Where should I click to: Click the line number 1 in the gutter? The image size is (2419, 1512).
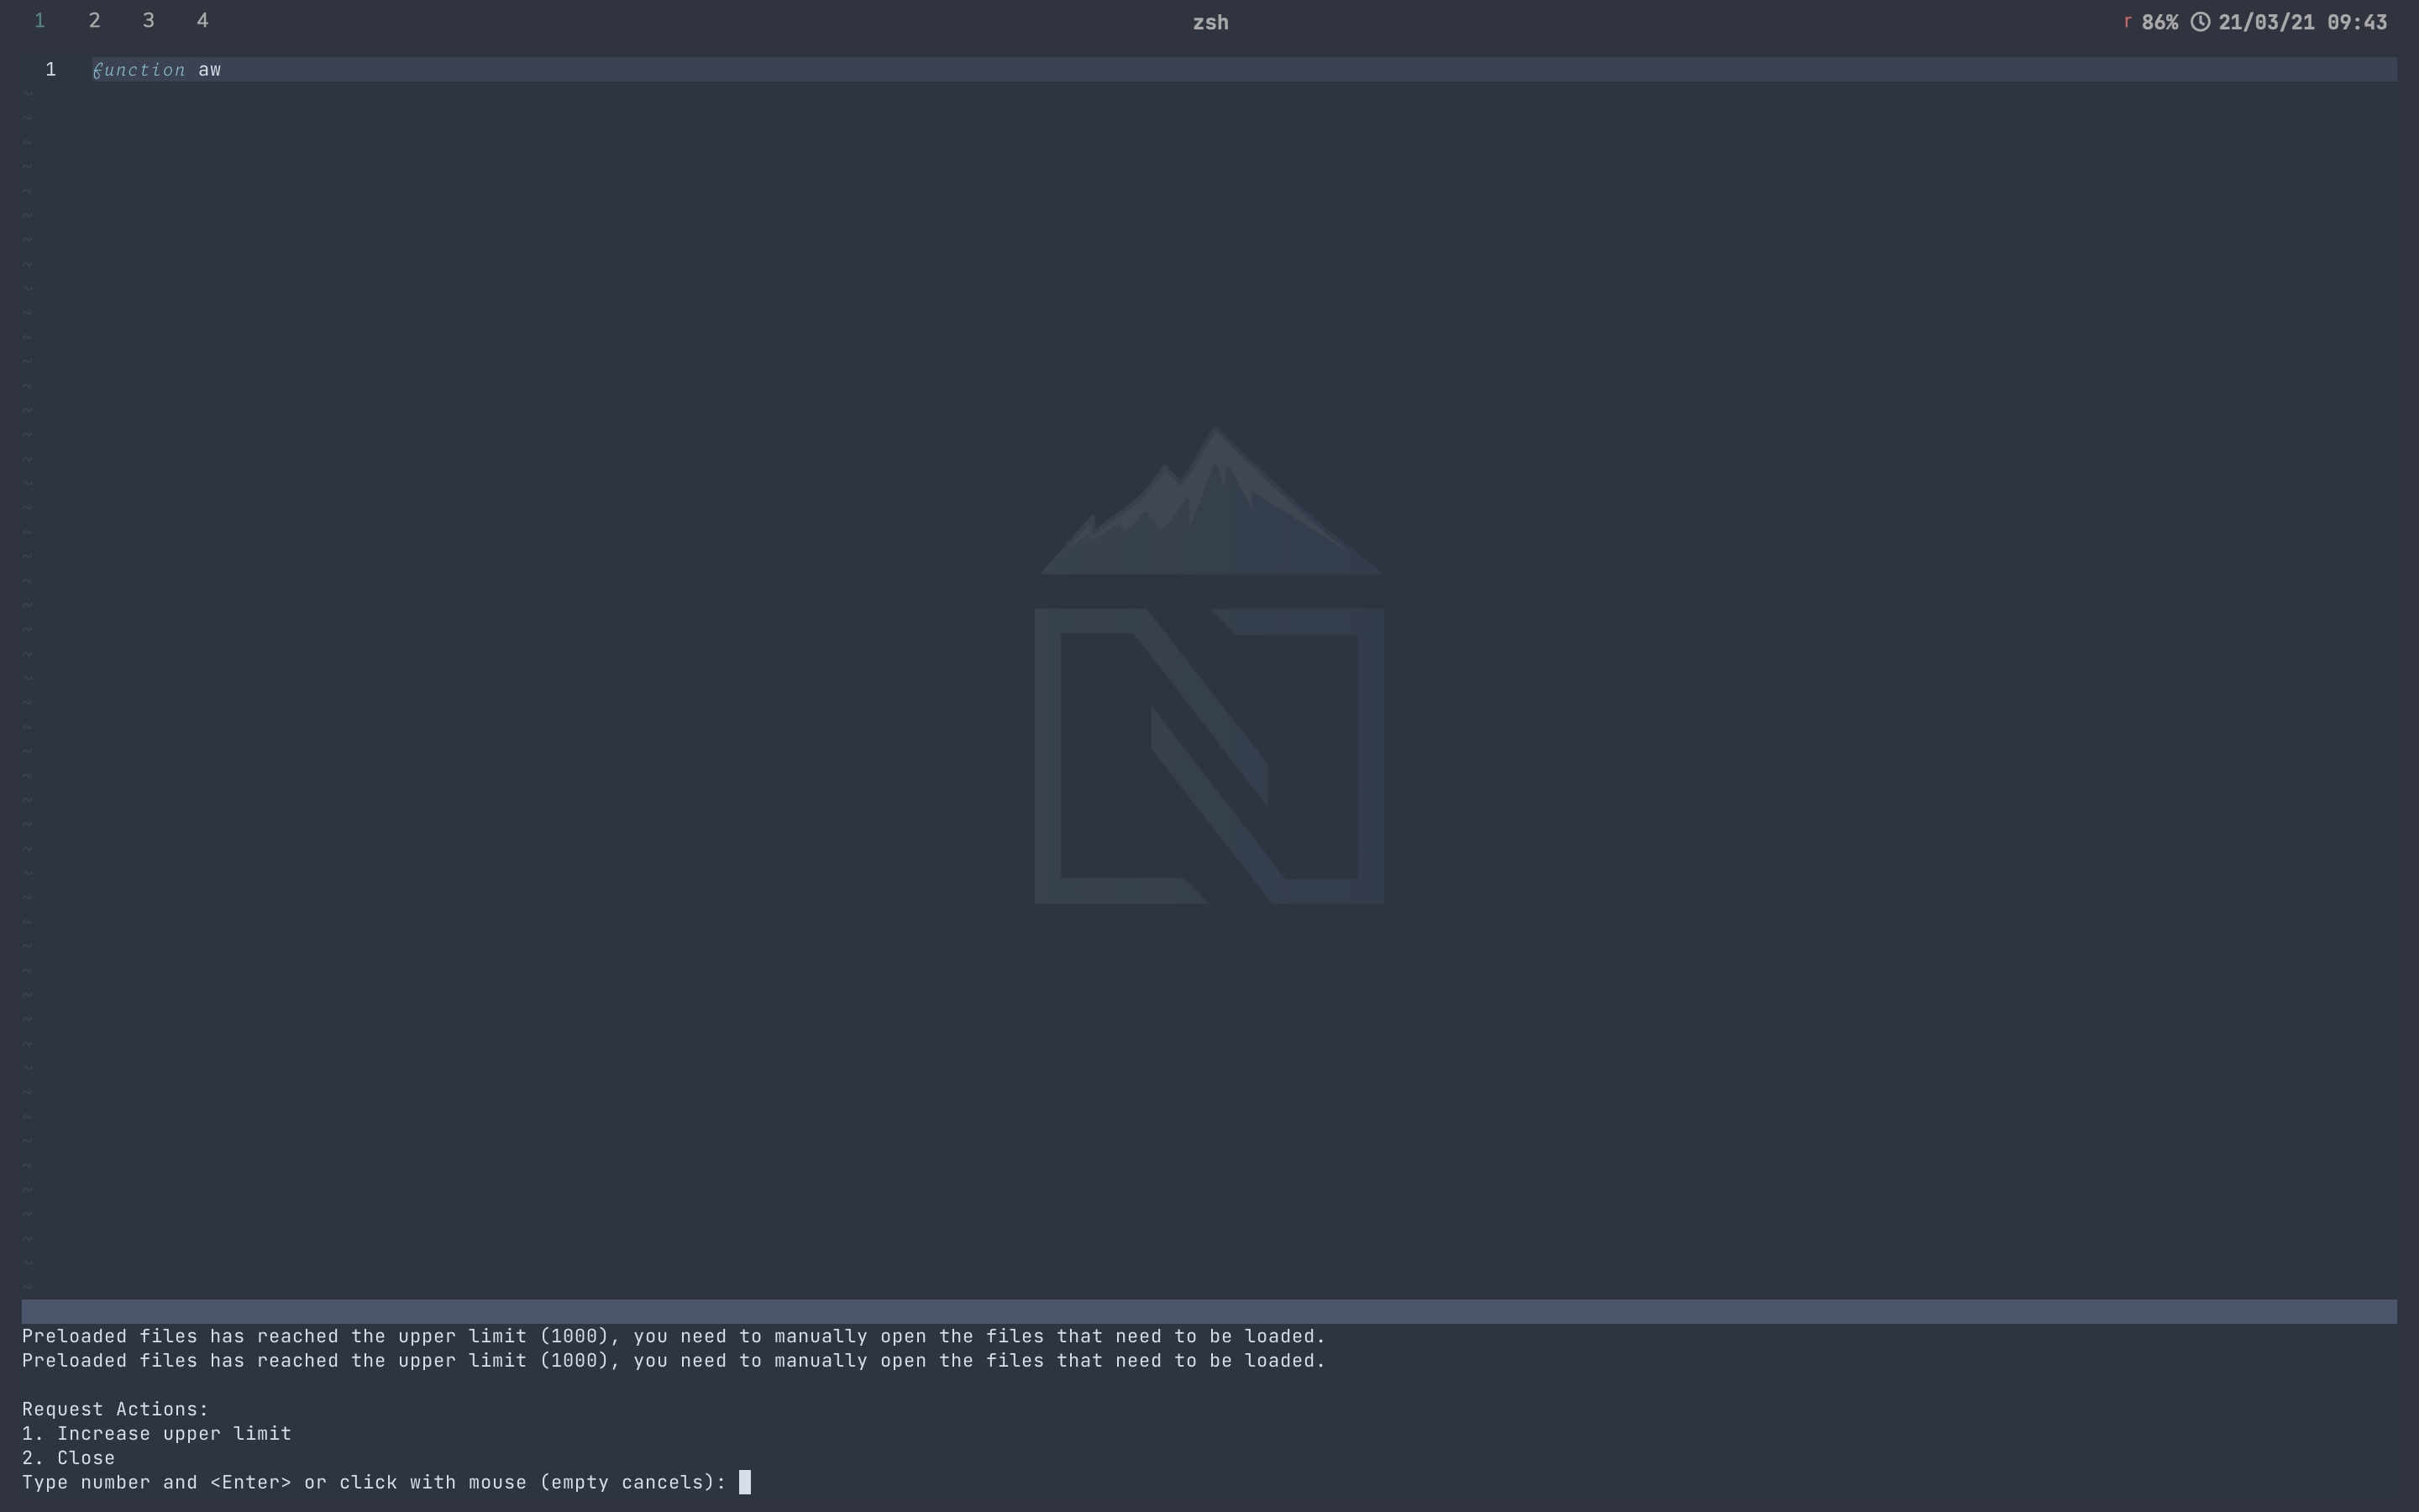coord(50,69)
